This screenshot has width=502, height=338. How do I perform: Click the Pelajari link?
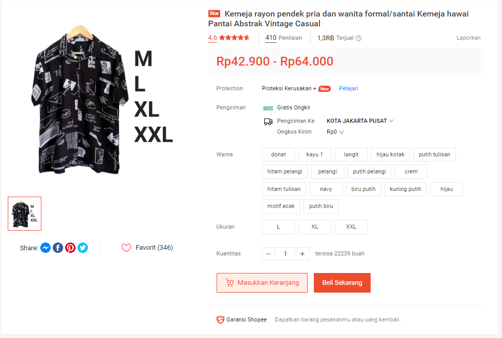348,88
